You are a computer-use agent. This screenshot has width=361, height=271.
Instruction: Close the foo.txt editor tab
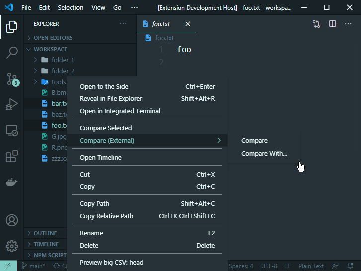point(187,24)
